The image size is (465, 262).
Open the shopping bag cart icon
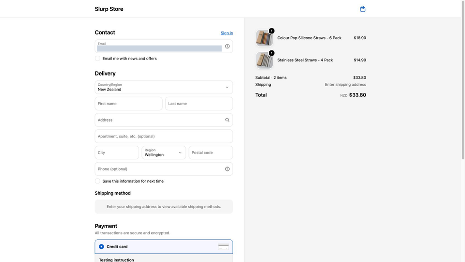point(362,9)
